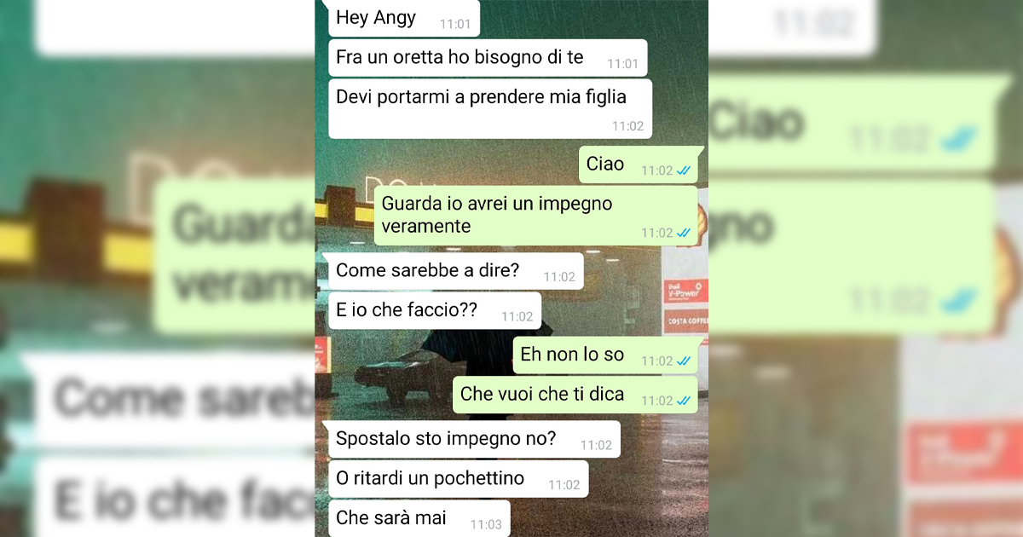
Task: Tap the 'Devi portarmi a prendere mia figlia' message
Action: point(490,108)
